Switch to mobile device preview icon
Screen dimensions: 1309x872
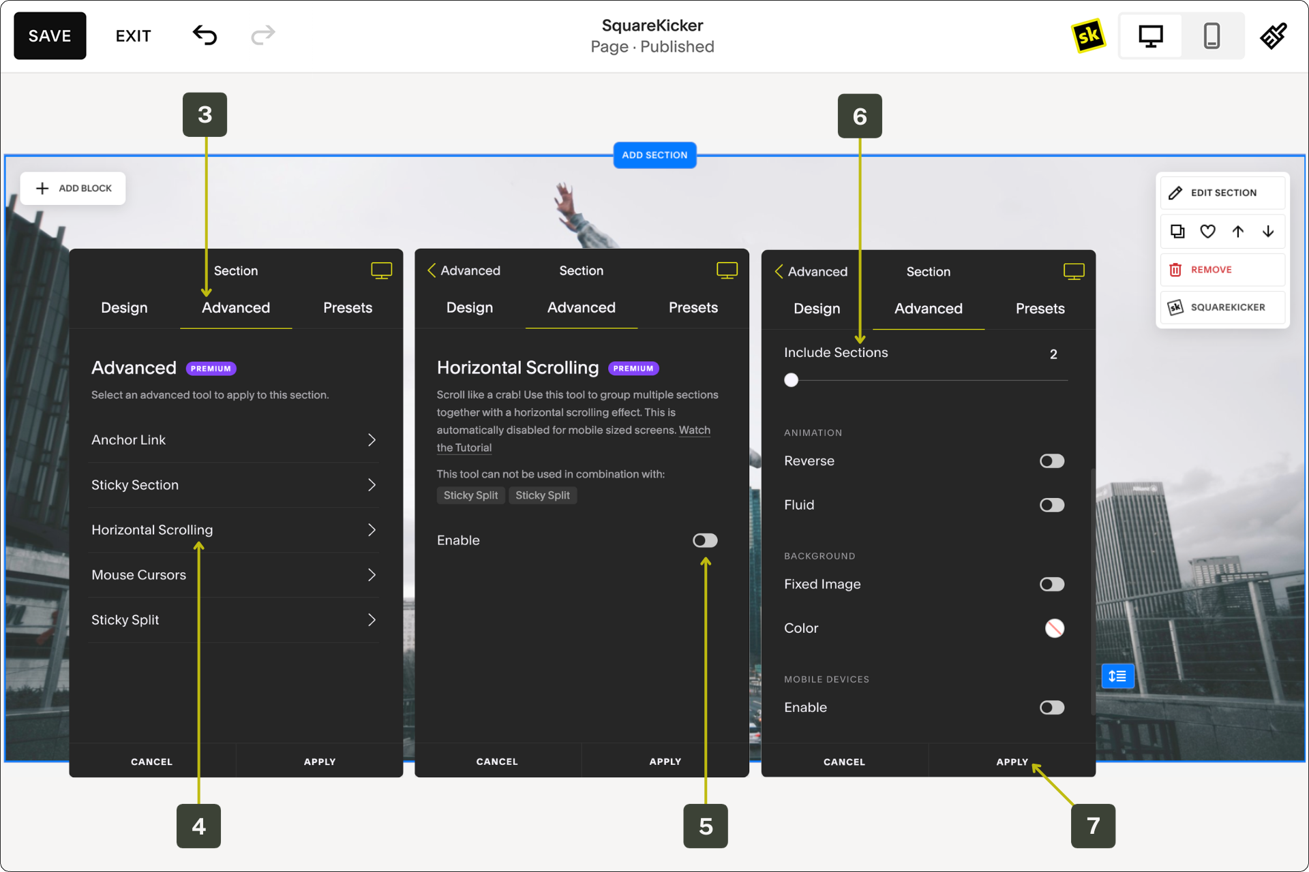tap(1212, 35)
